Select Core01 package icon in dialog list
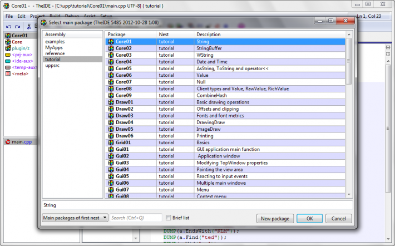Viewport: 395px width, 246px height. [111, 42]
